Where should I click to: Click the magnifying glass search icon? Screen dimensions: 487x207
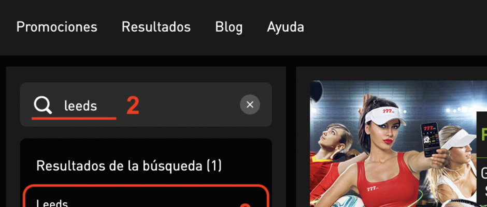(x=42, y=105)
